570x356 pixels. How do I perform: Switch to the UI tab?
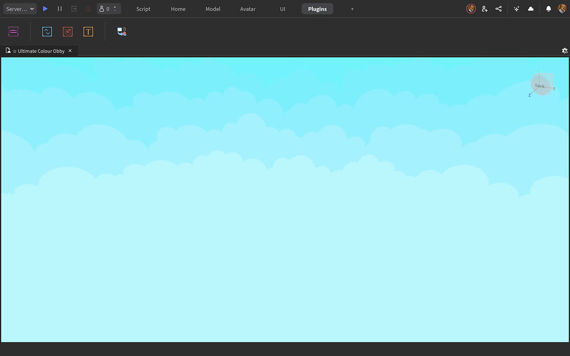coord(282,9)
